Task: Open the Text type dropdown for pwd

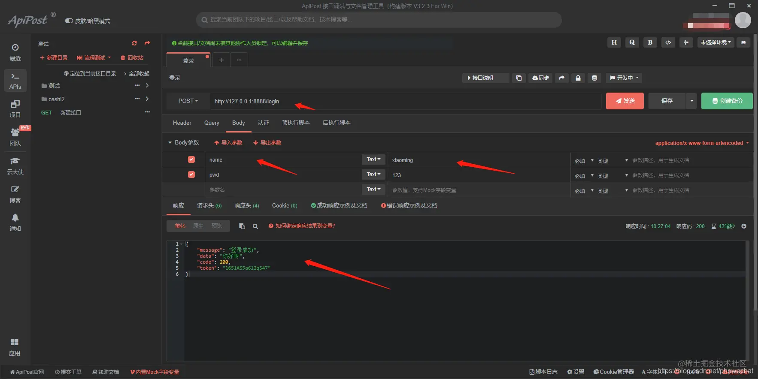Action: [373, 174]
